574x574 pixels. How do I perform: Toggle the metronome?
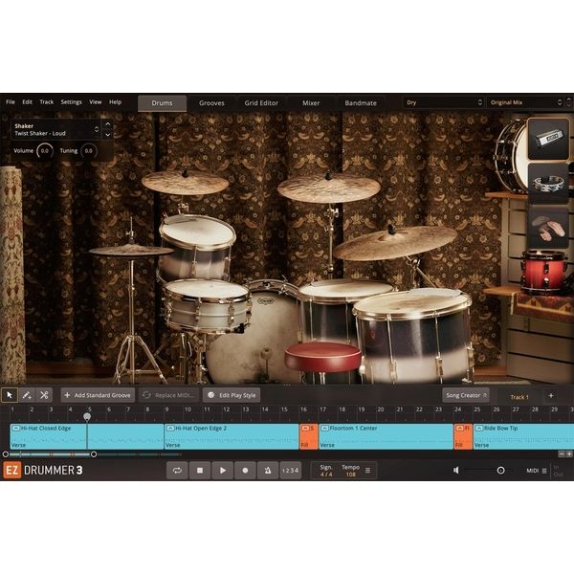(268, 471)
